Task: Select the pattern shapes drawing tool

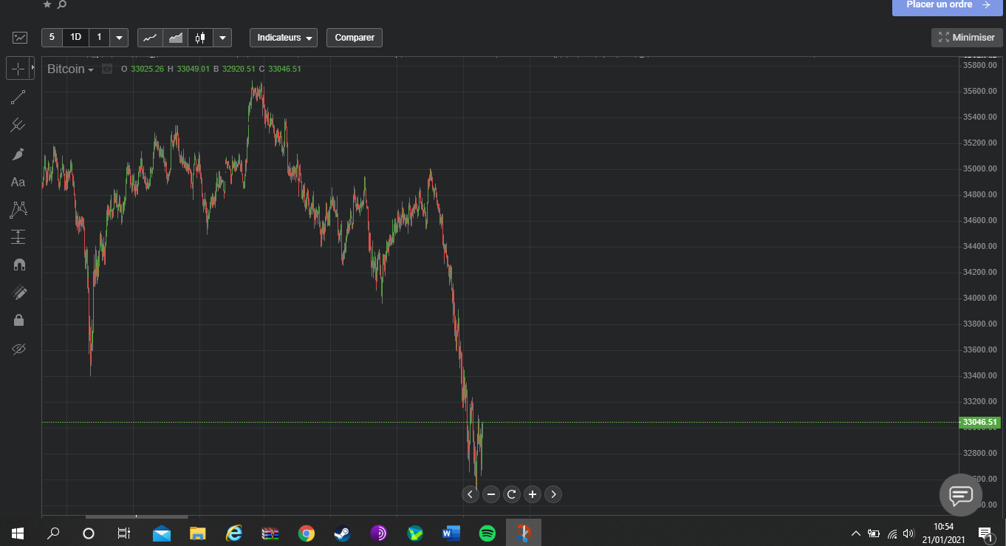Action: (18, 210)
